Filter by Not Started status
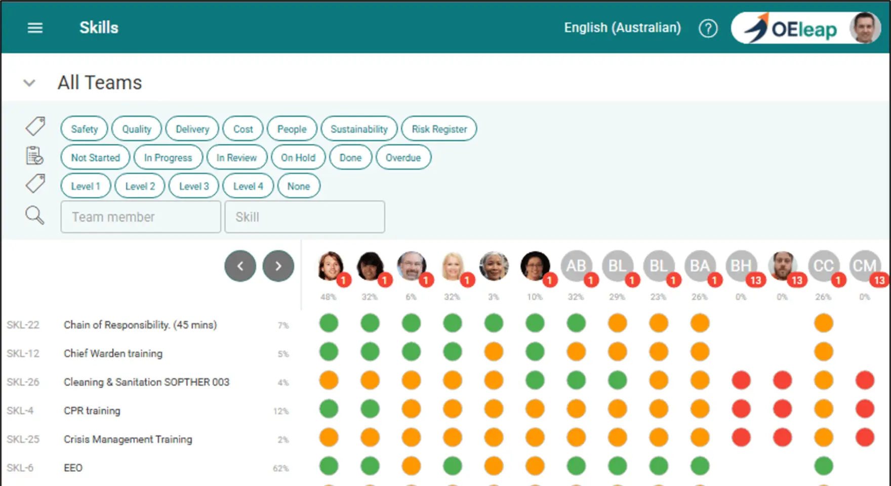Screen dimensions: 891x486 click(95, 157)
